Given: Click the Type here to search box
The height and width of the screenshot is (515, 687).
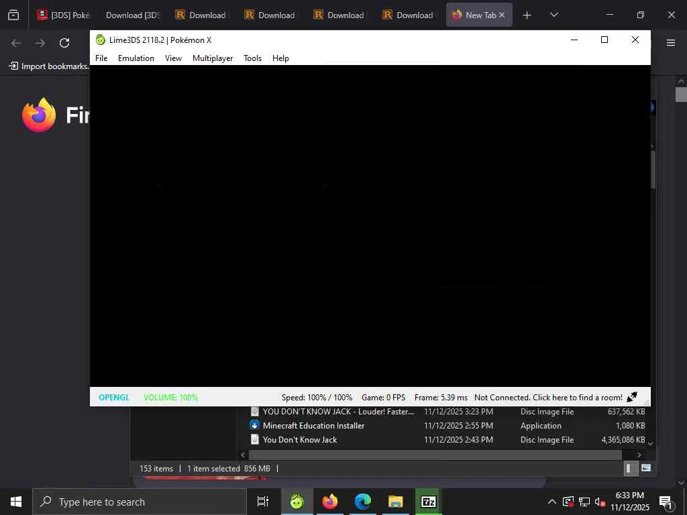Looking at the screenshot, I should pyautogui.click(x=140, y=502).
